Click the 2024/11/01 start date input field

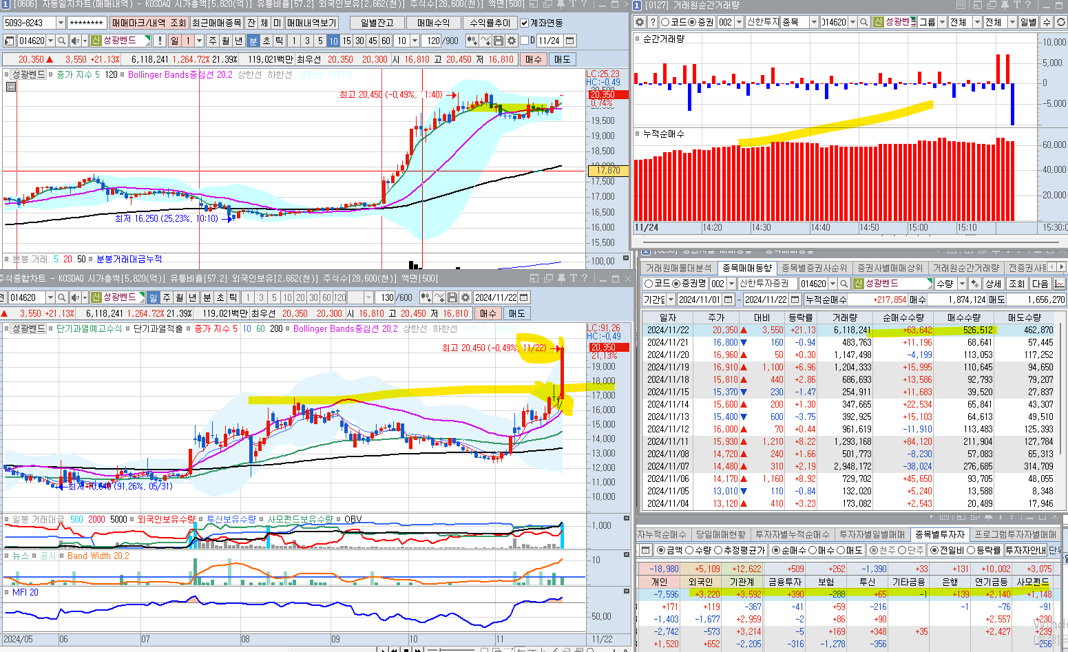pos(699,299)
